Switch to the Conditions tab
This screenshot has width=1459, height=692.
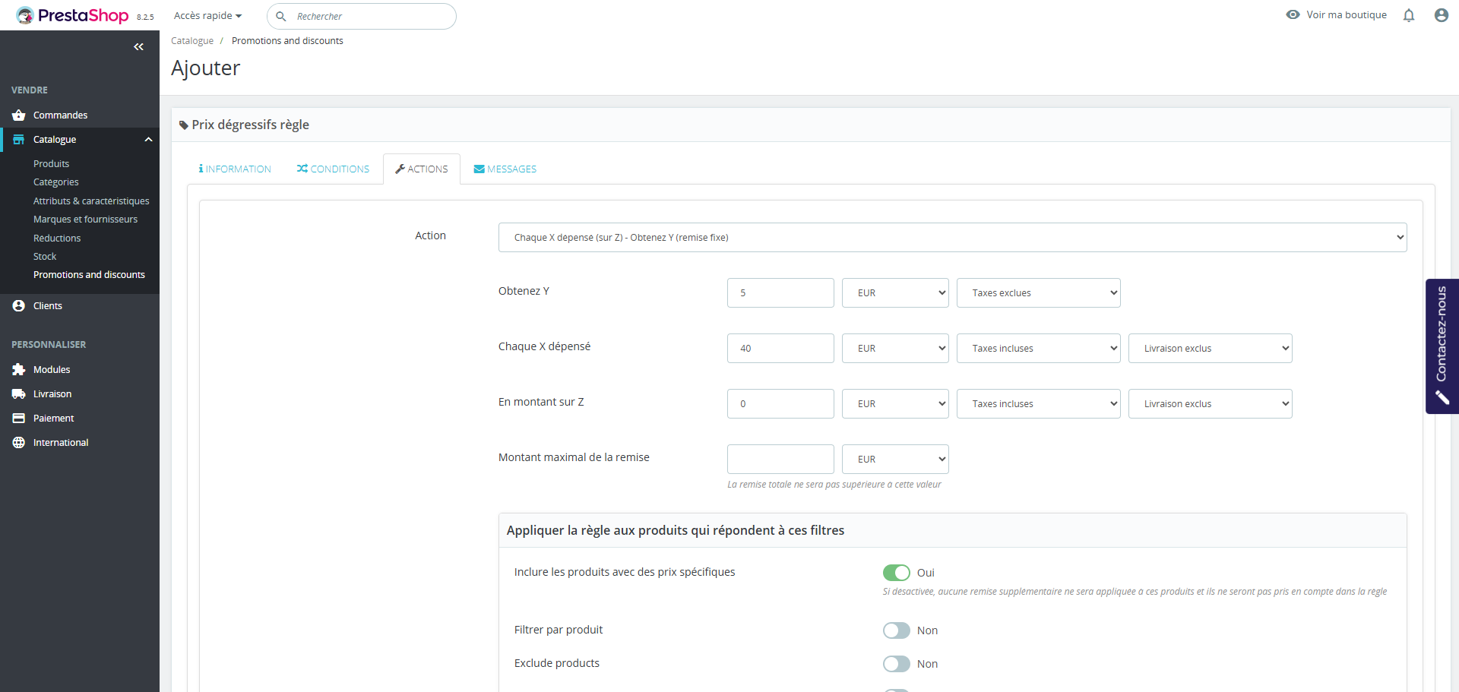(x=333, y=169)
